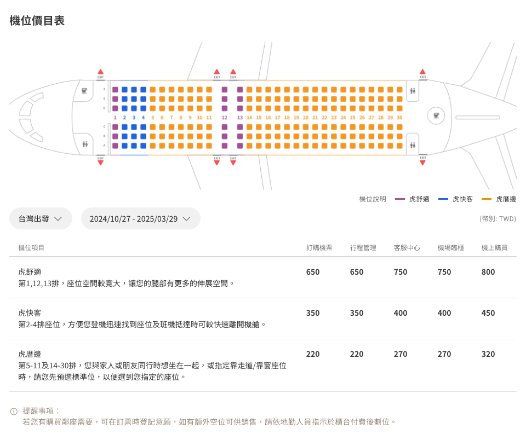
Task: Select orange seat 30F in the last row
Action: (x=399, y=90)
